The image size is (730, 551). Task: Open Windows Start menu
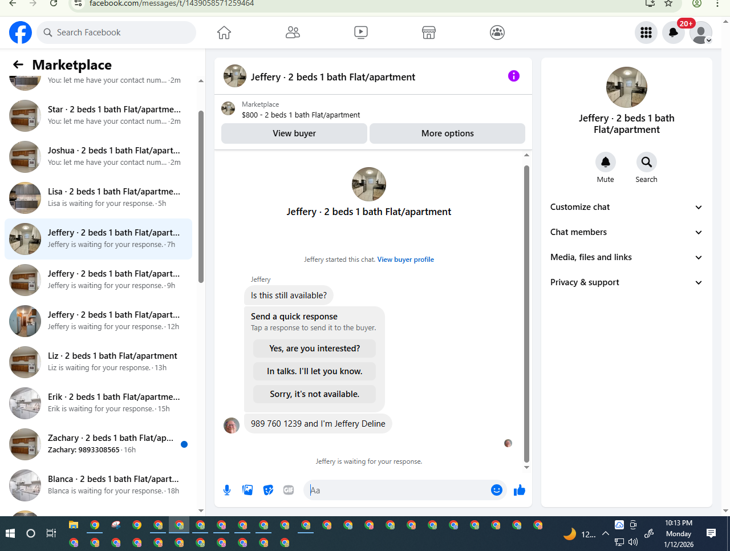click(10, 533)
